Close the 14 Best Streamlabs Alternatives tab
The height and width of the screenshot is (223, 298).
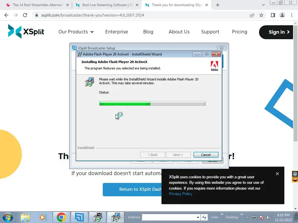68,5
